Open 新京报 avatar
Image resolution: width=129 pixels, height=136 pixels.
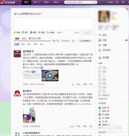[x=17, y=93]
